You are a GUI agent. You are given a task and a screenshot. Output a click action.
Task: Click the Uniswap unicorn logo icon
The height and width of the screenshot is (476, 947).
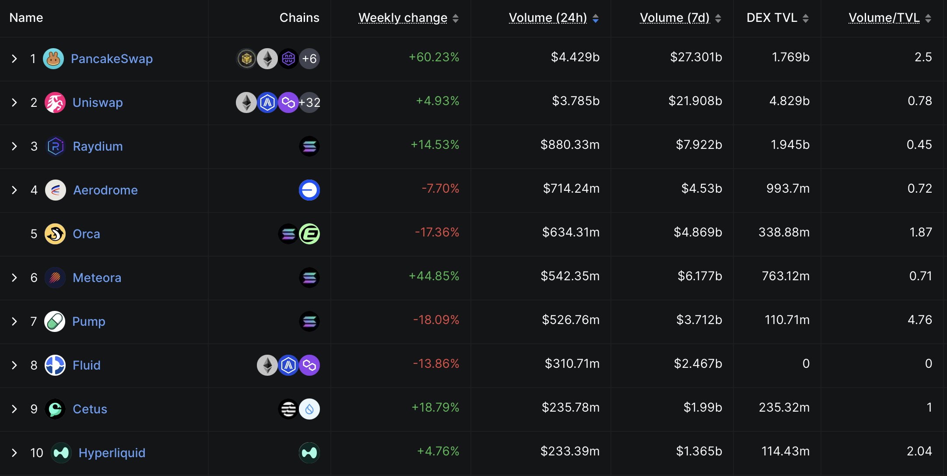tap(55, 102)
